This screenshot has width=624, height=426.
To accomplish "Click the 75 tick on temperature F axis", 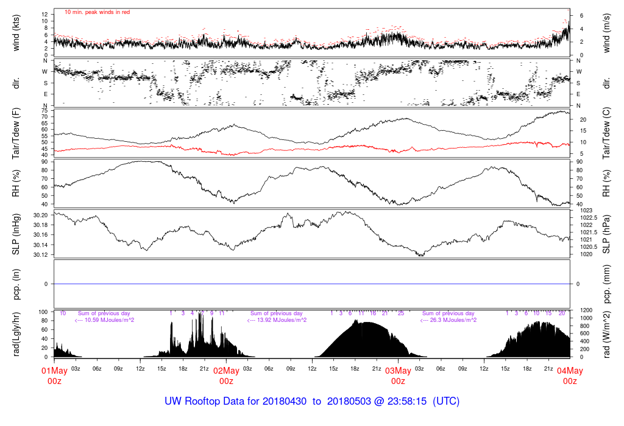I will [44, 111].
